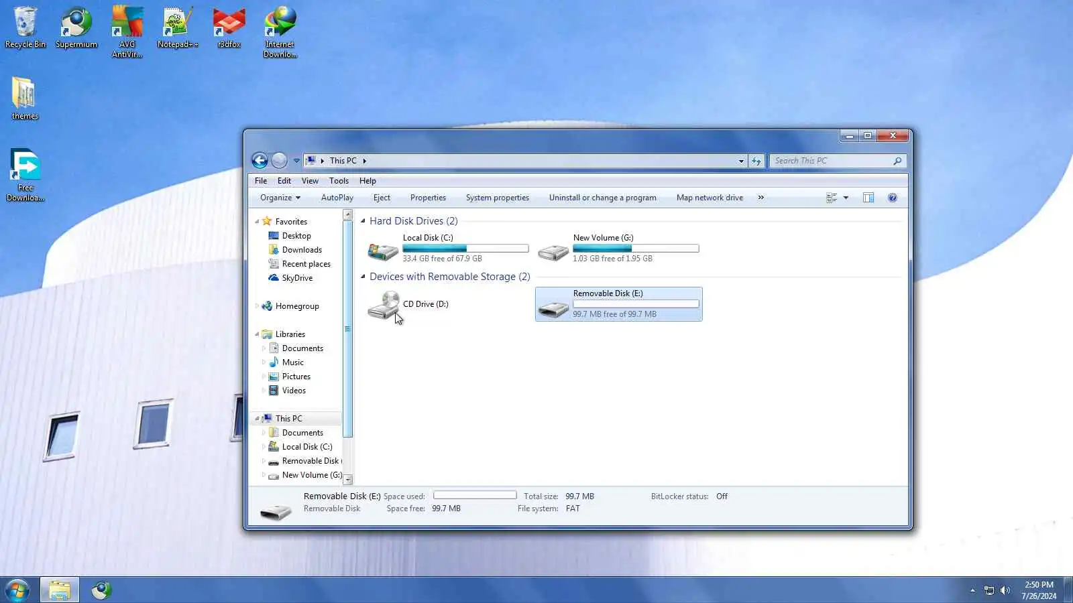
Task: Launch Notepad++ desktop shortcut
Action: pyautogui.click(x=178, y=27)
